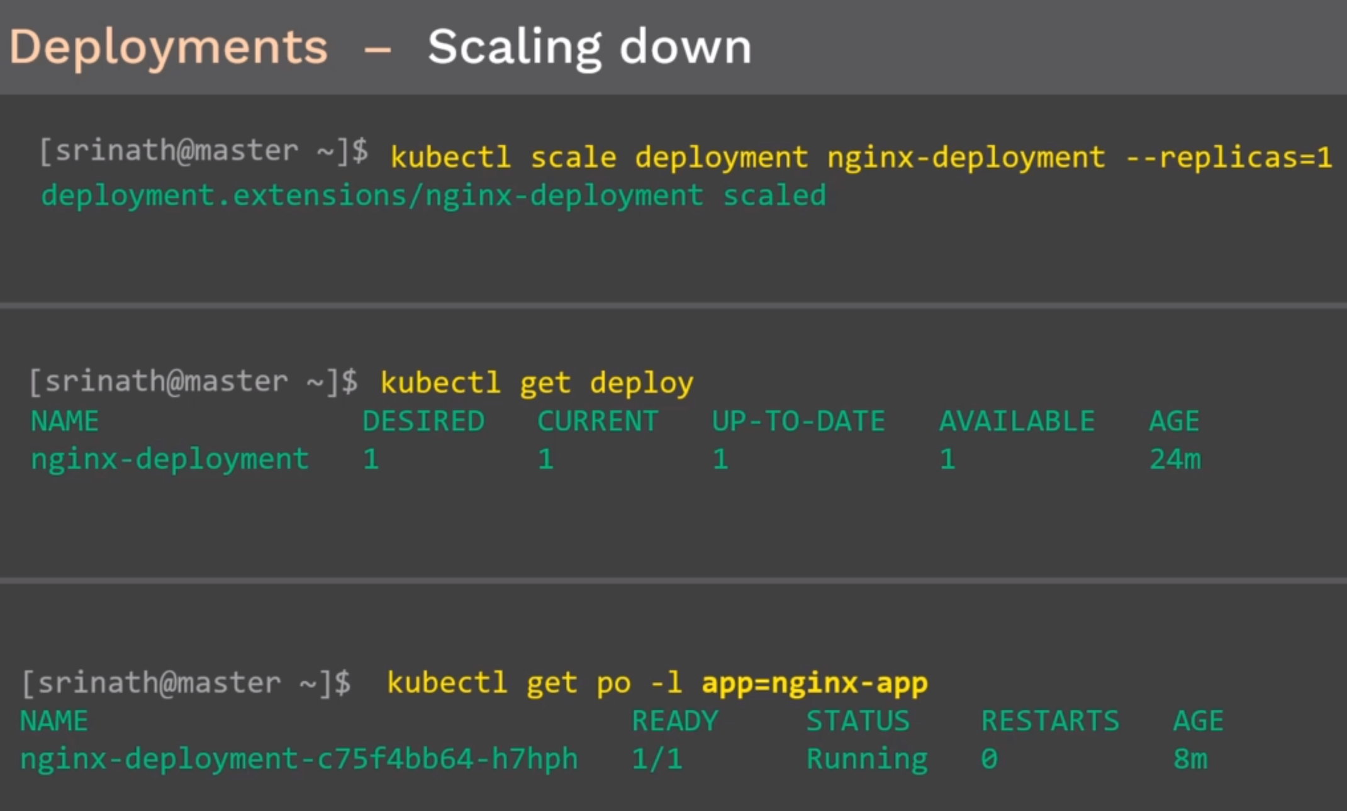Click the AGE header in pods table
The height and width of the screenshot is (811, 1347).
pos(1199,721)
